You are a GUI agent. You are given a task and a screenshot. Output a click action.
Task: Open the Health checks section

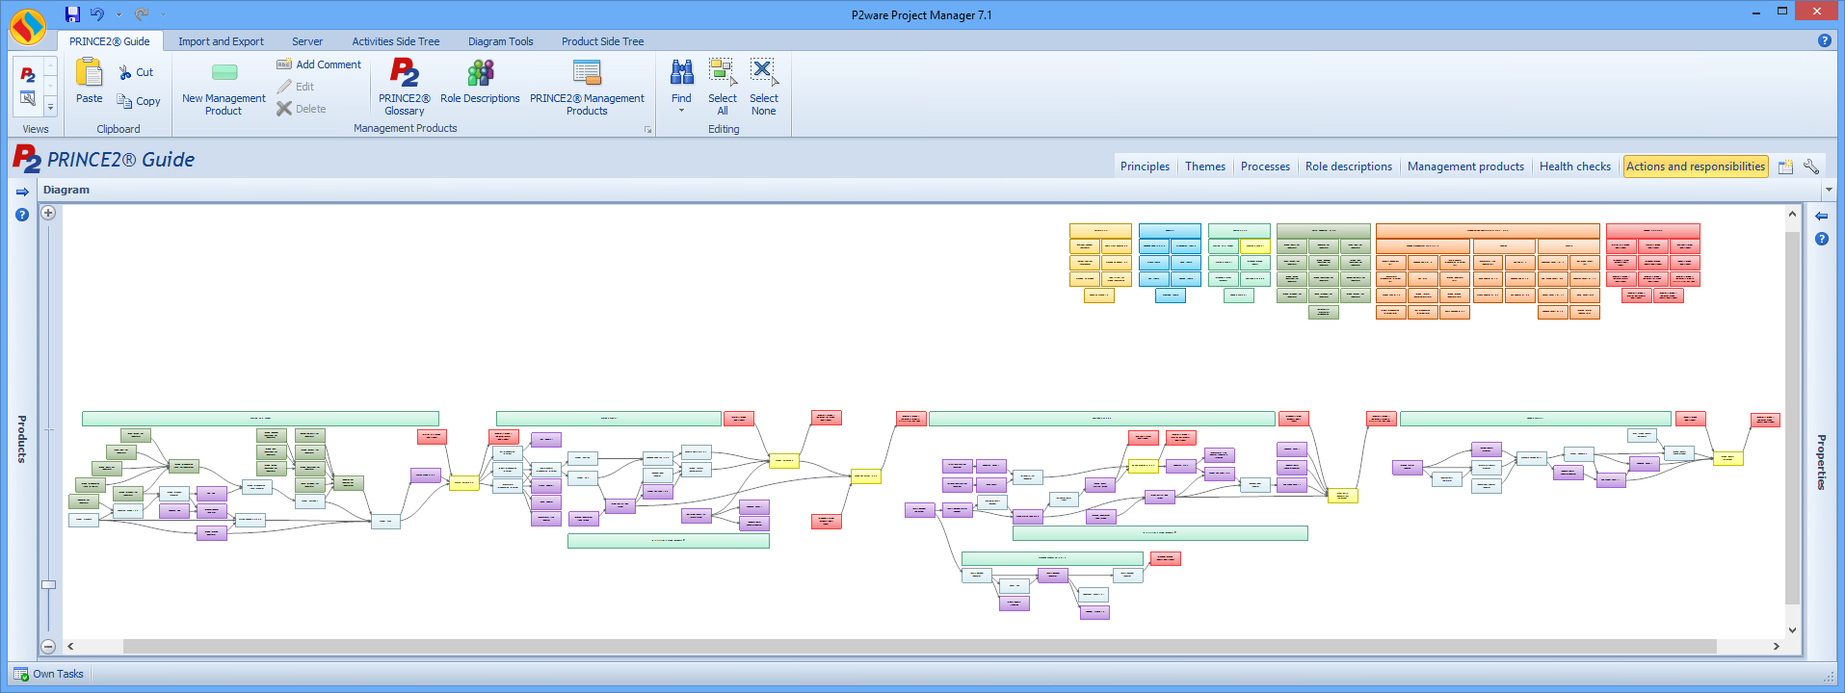click(1574, 167)
